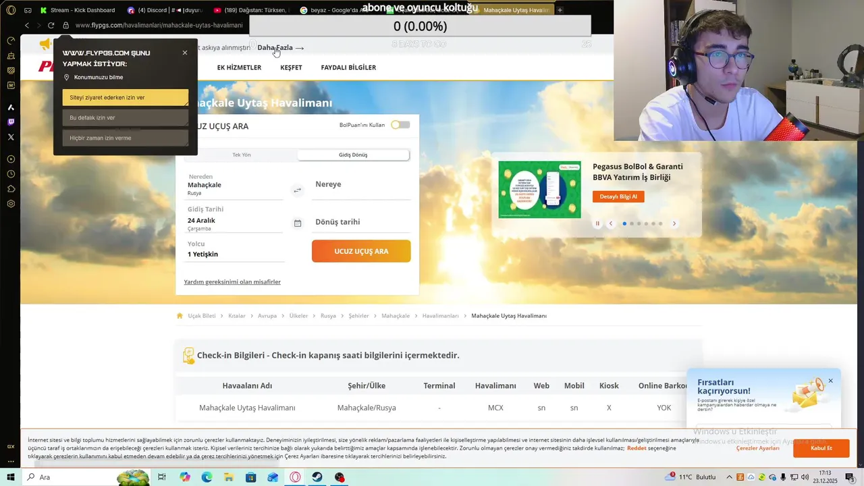Open the sidebar three-dots menu
The height and width of the screenshot is (486, 864).
pos(11,462)
